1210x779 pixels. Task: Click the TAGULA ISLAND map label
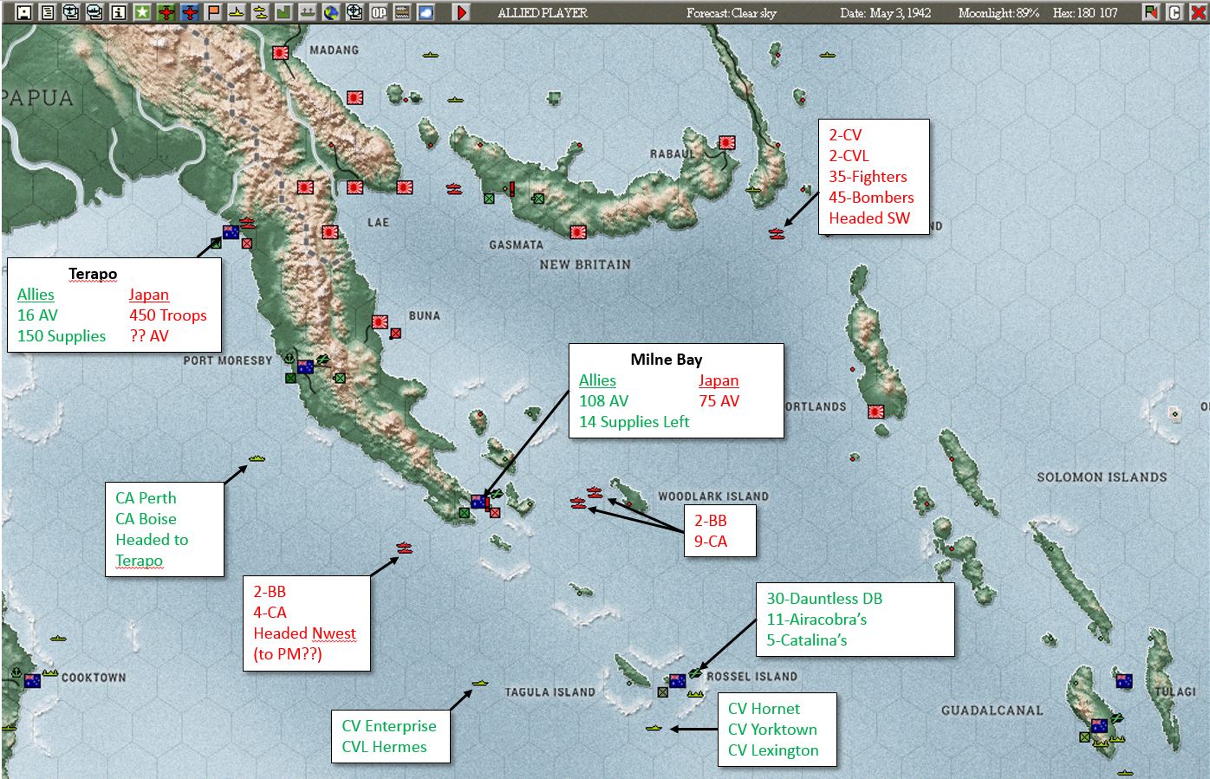pos(550,692)
